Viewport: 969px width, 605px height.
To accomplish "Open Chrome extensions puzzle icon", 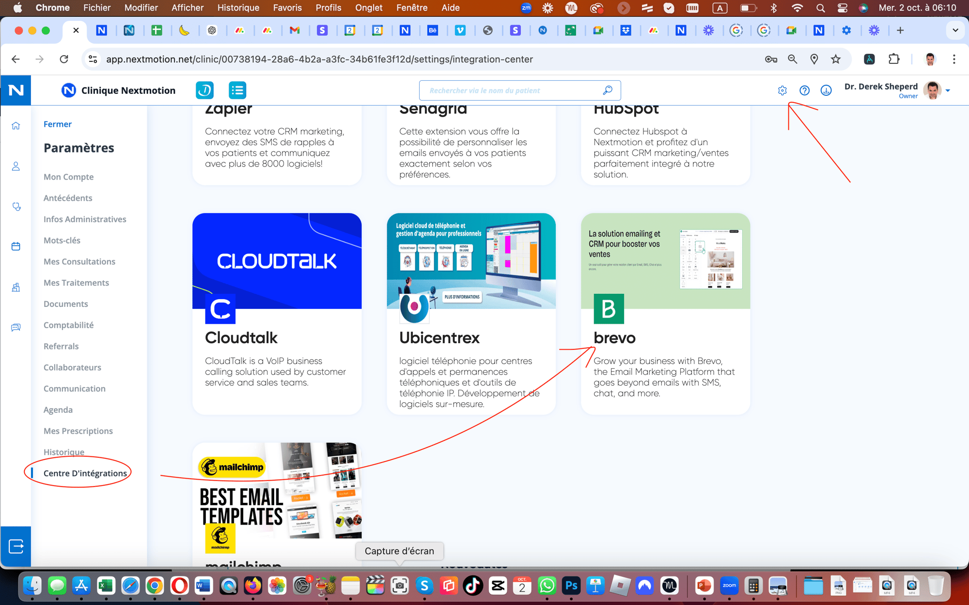I will 894,59.
